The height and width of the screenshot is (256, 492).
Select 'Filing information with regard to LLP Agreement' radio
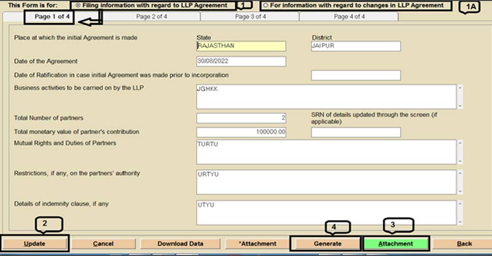(x=79, y=5)
